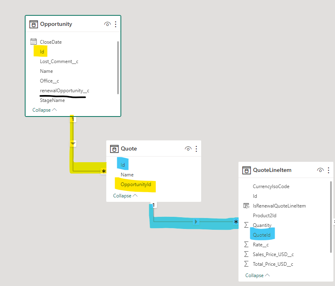
Task: Click the sigma icon beside Rate__c
Action: pyautogui.click(x=246, y=244)
